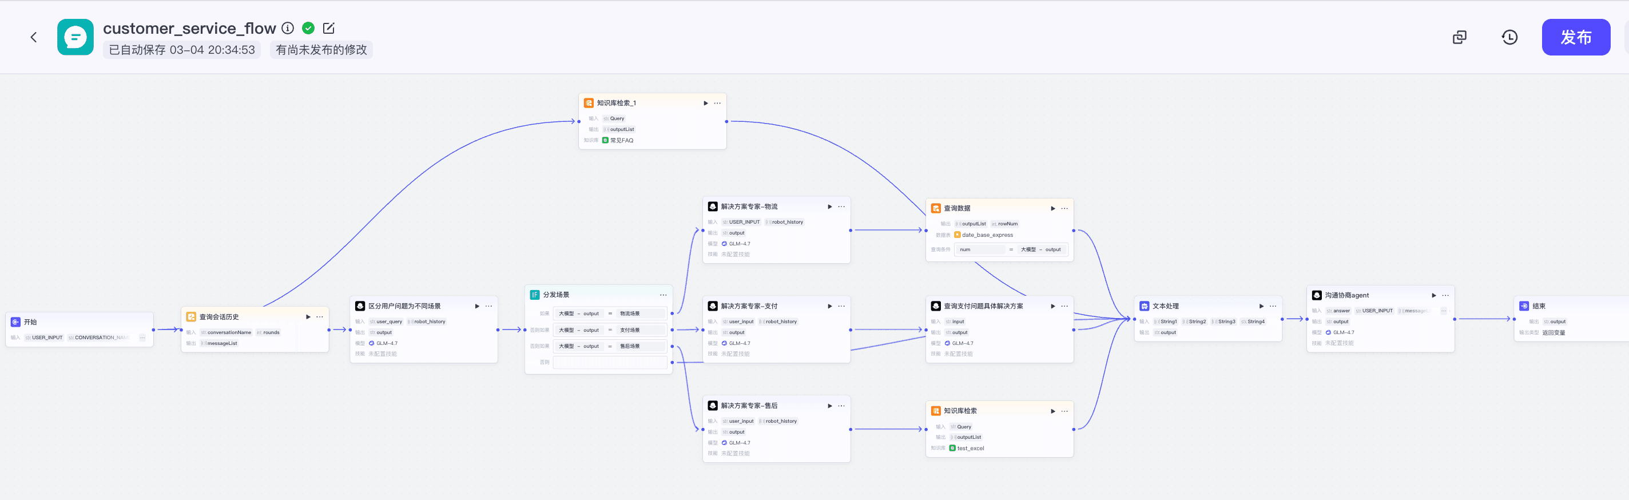The width and height of the screenshot is (1629, 500).
Task: Click the test_excel knowledge base entry
Action: 967,448
